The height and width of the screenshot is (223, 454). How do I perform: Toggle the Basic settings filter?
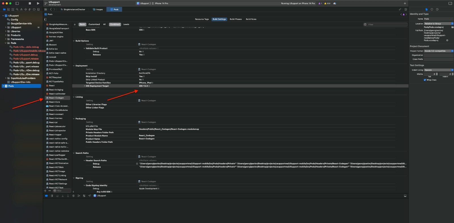click(82, 24)
